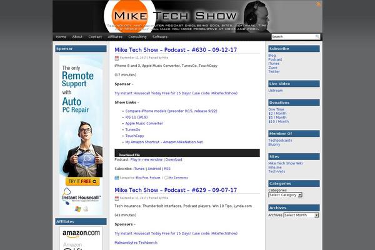This screenshot has height=250, width=375.
Task: Open the Podcast link under Subscribe
Action: (x=275, y=59)
